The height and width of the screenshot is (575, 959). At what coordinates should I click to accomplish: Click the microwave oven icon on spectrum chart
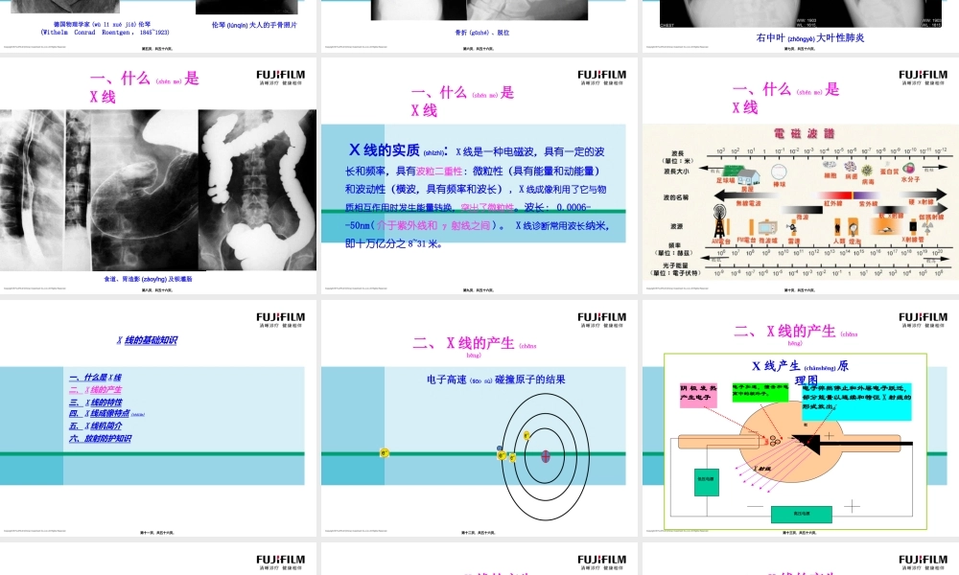(x=766, y=227)
